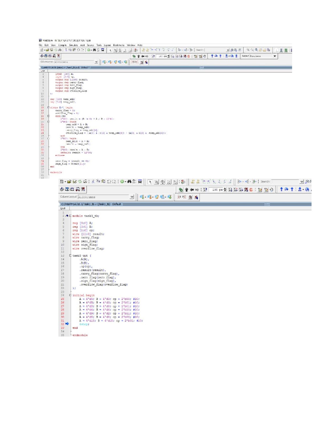The image size is (331, 429).
Task: Open the Source menu in upper ModelSim window
Action: 90,45
